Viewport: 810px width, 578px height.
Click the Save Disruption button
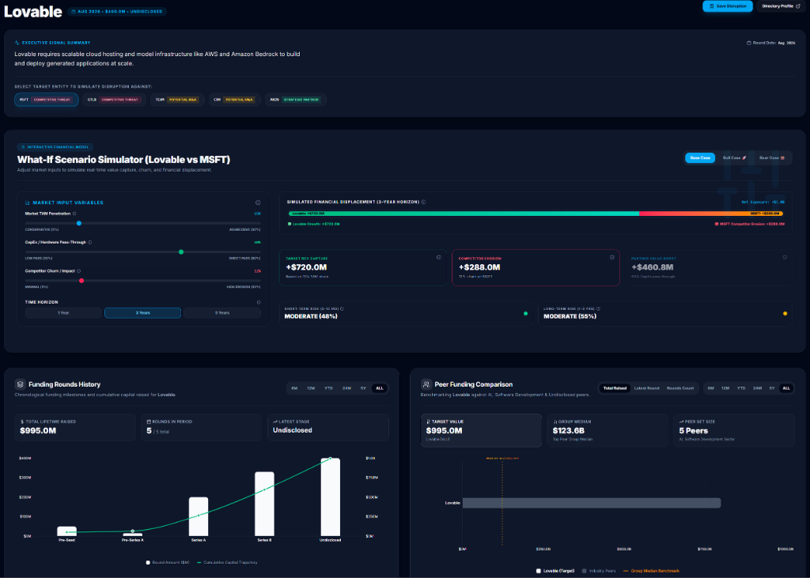728,6
